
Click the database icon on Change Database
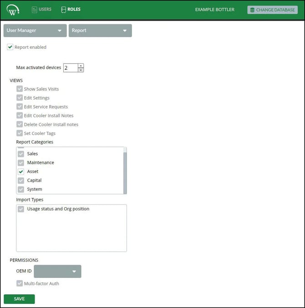(253, 10)
